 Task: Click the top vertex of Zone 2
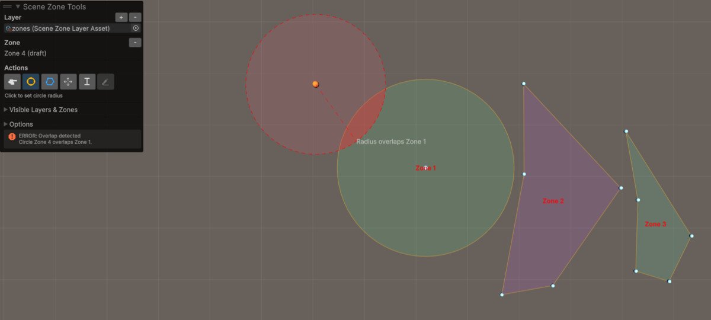coord(524,84)
